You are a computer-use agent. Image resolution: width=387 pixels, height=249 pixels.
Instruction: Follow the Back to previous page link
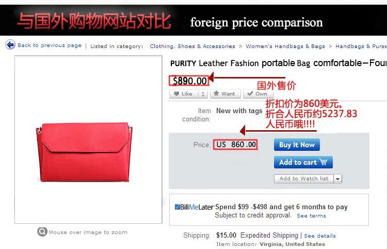[x=50, y=45]
